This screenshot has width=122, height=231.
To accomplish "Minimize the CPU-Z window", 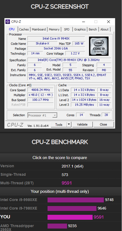I will 83,22.
